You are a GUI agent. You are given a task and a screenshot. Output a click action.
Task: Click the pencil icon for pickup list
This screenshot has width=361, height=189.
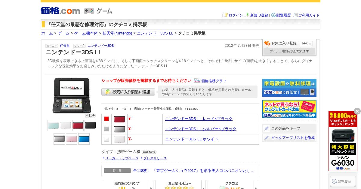click(267, 138)
